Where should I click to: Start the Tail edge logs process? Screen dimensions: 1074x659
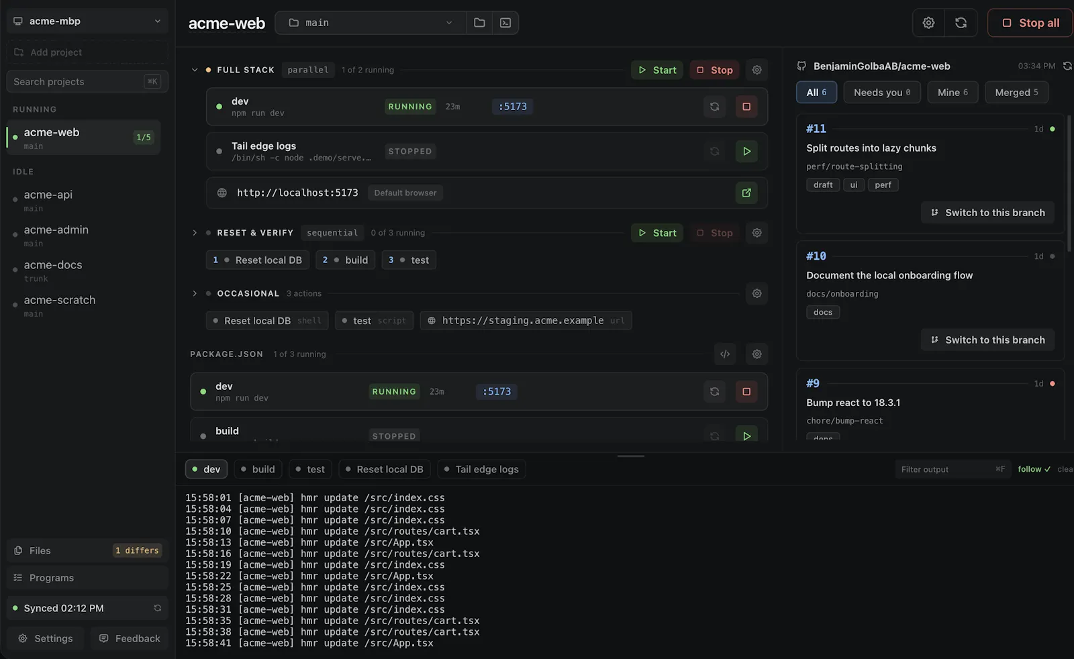pos(746,152)
